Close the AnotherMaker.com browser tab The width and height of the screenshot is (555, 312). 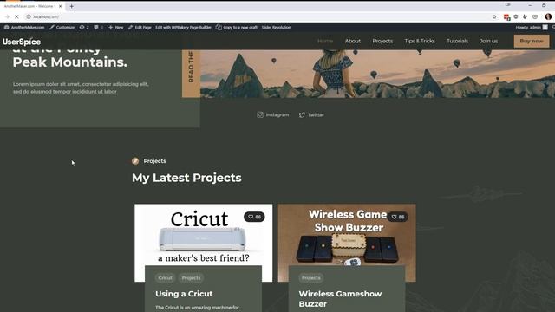[x=60, y=6]
